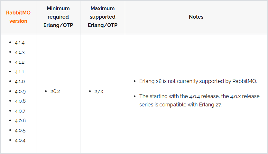Click the 4.1.2 version entry
This screenshot has width=268, height=154.
tap(20, 62)
